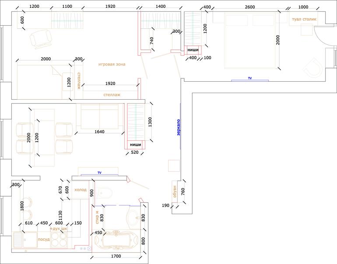
Task: Select the blue TV label in the bedroom
Action: 250,78
